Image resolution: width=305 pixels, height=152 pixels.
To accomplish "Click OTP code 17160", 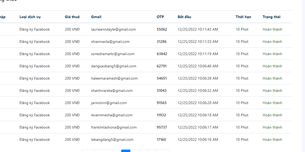I will pos(161,139).
